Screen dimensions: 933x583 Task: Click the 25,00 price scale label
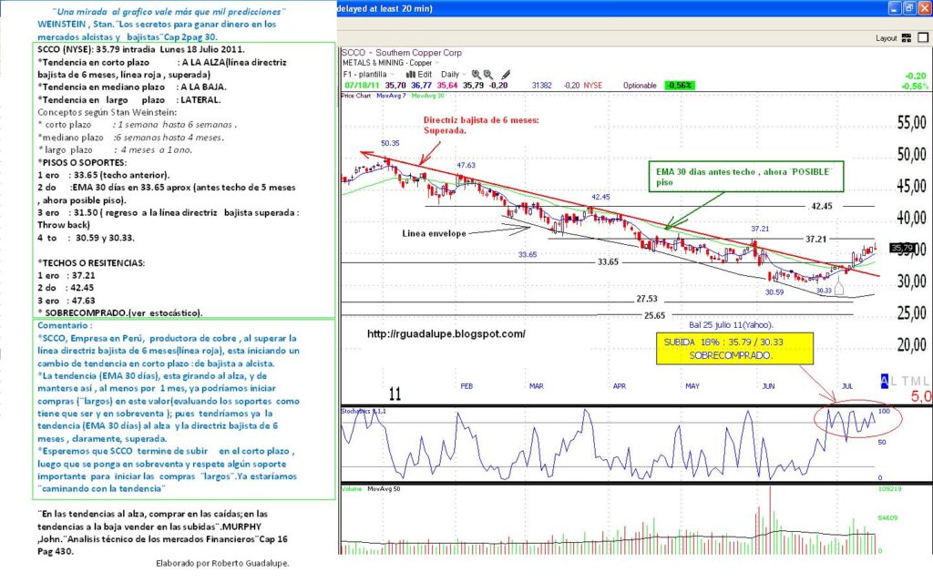click(911, 312)
